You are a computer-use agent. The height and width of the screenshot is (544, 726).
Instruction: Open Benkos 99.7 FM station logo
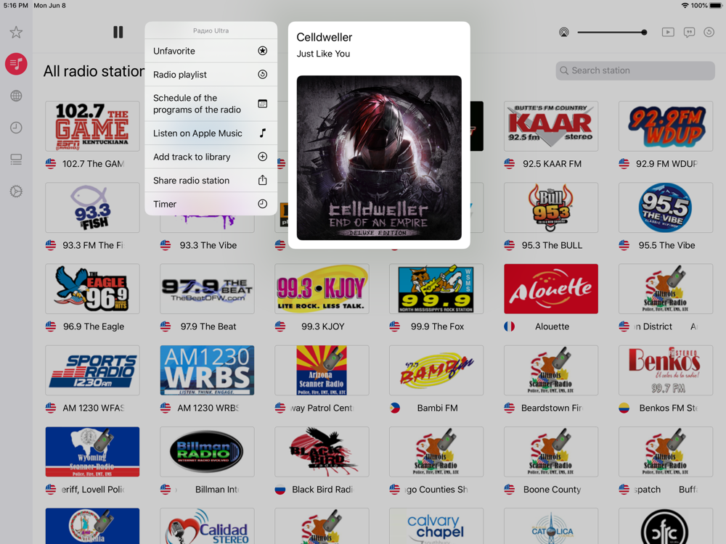(666, 371)
